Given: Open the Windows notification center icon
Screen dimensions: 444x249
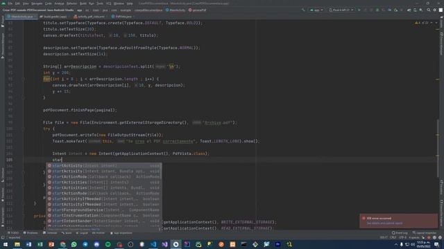Looking at the screenshot, I should pos(436,244).
